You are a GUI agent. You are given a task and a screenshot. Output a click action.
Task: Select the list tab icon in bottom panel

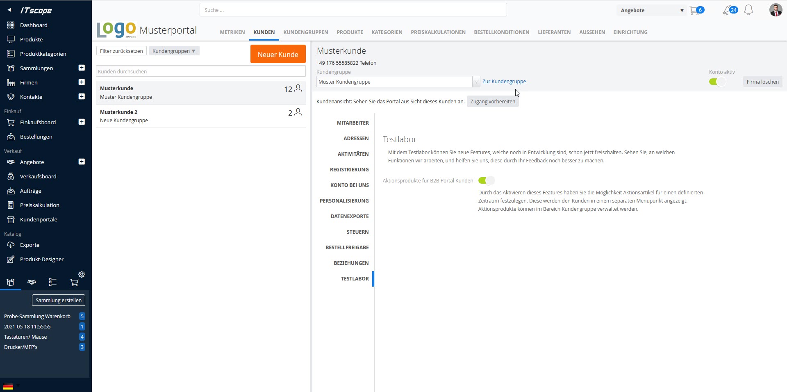[52, 282]
